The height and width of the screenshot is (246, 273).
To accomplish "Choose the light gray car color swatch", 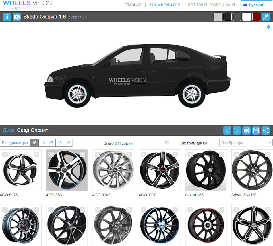I will [x=218, y=17].
